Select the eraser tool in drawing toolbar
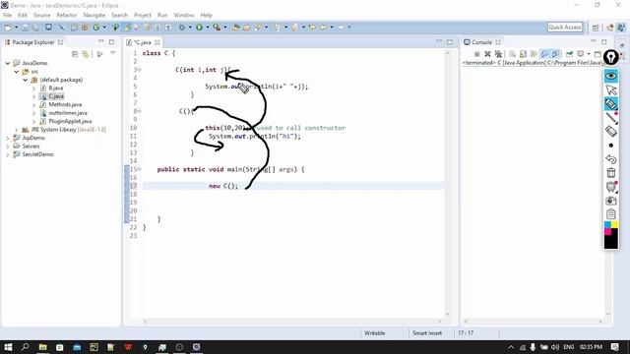Image resolution: width=630 pixels, height=354 pixels. (x=611, y=131)
